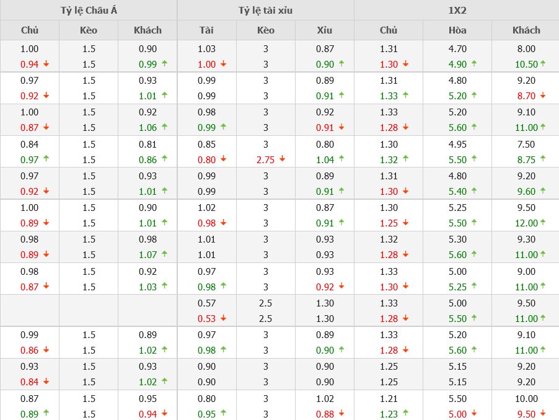Click the red down arrow beside 0.88

(341, 413)
